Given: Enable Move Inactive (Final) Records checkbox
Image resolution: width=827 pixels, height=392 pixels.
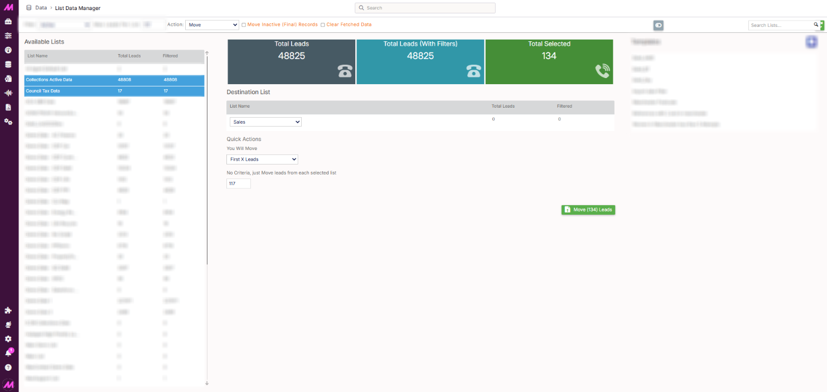Looking at the screenshot, I should pos(244,25).
